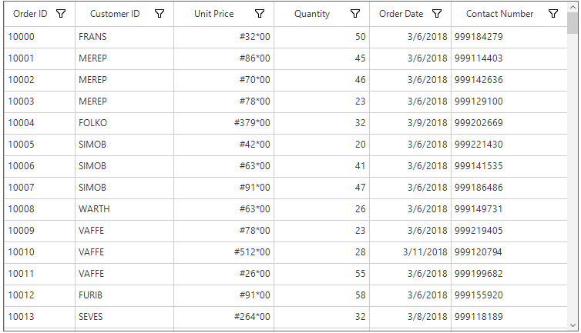The image size is (581, 333).
Task: Select order ID cell 10012
Action: tap(39, 295)
